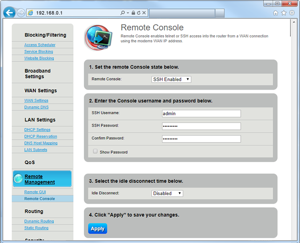300x243 pixels.
Task: Open the Dynamic DNS link
Action: [x=36, y=107]
